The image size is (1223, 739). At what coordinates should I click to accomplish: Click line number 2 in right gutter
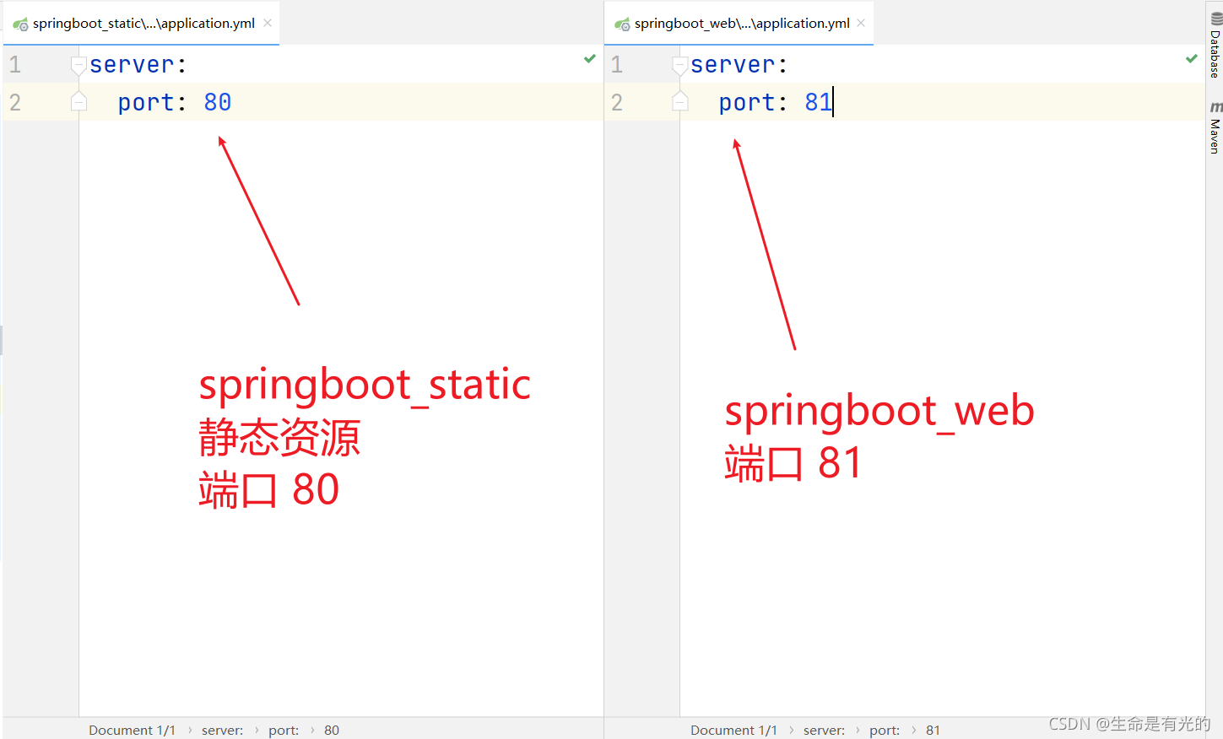[617, 102]
